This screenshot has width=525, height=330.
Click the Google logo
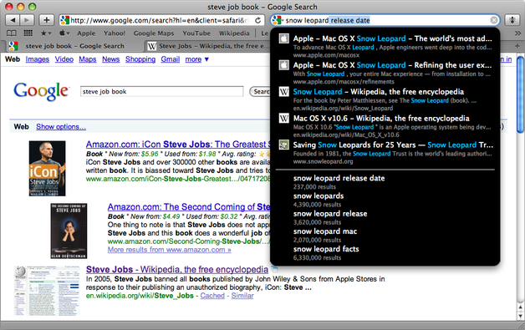[x=42, y=91]
